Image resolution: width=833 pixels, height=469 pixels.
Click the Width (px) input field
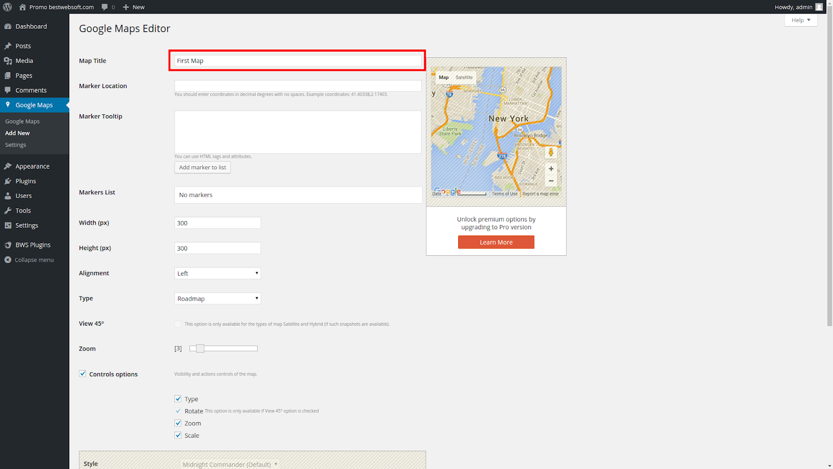point(218,223)
